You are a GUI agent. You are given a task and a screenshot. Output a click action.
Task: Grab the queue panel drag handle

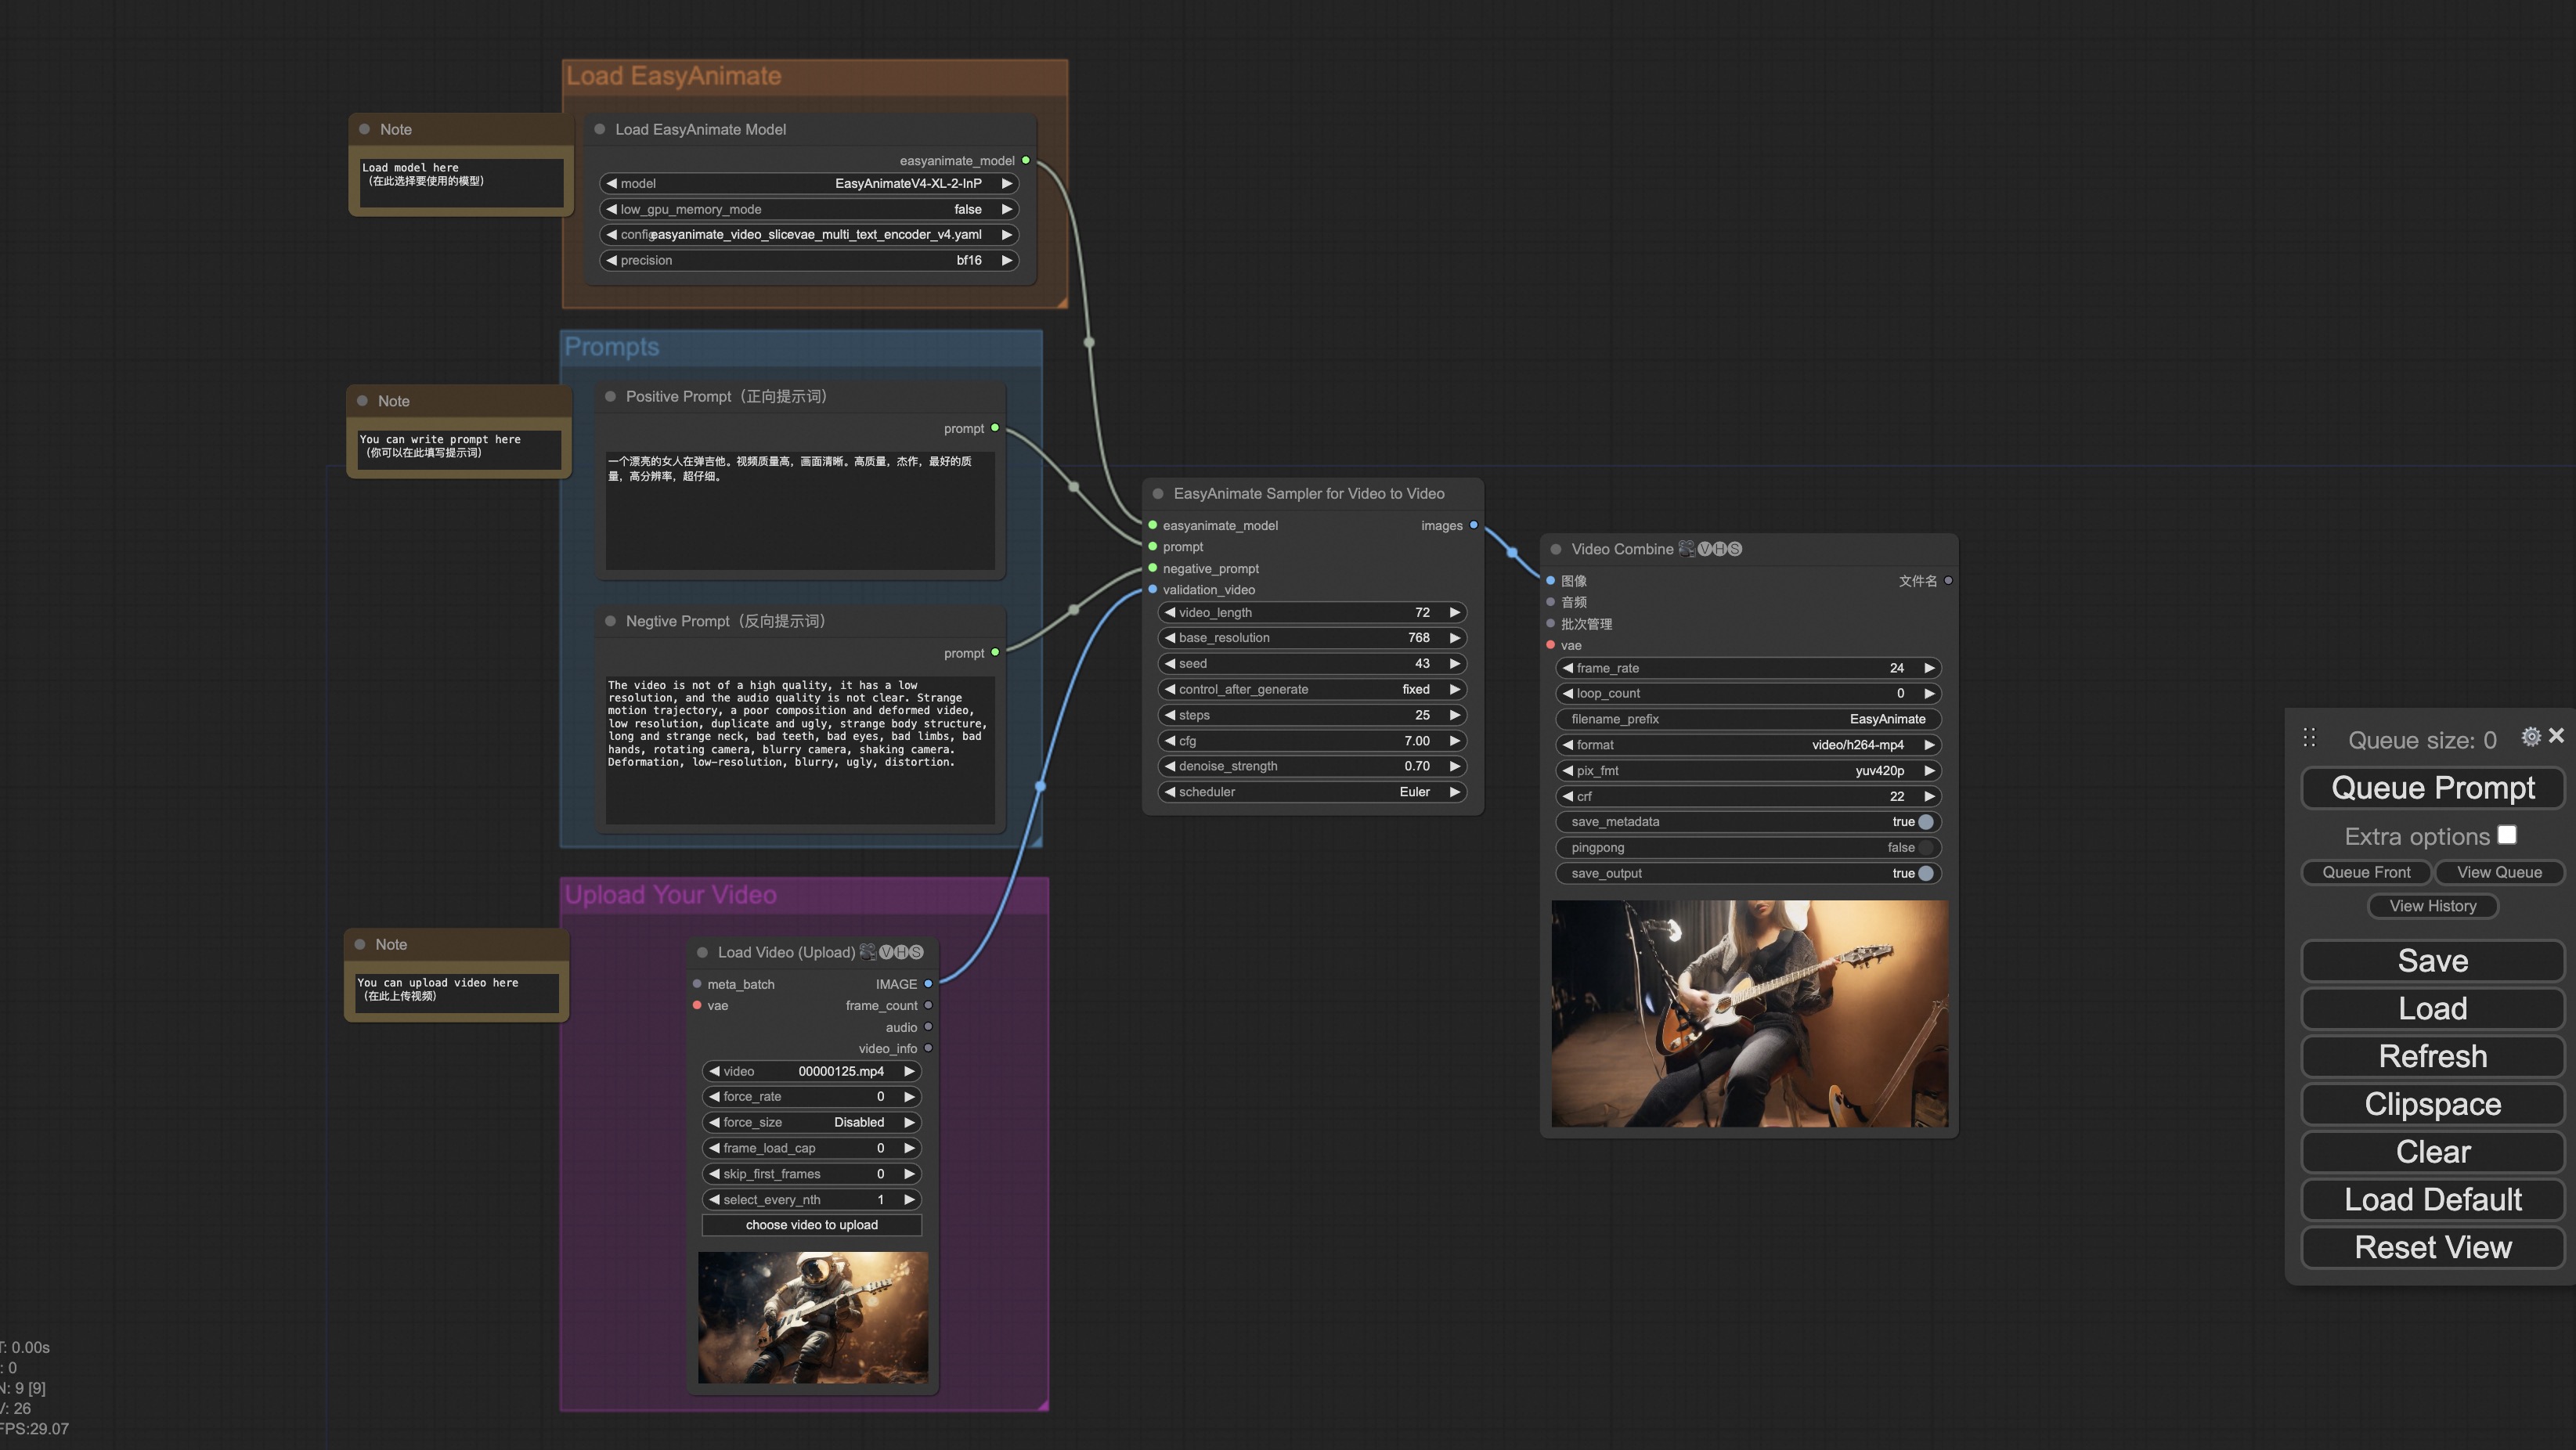click(x=2309, y=738)
